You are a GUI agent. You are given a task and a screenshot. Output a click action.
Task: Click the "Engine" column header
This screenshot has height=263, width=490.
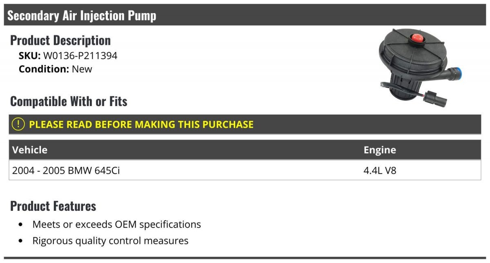380,150
